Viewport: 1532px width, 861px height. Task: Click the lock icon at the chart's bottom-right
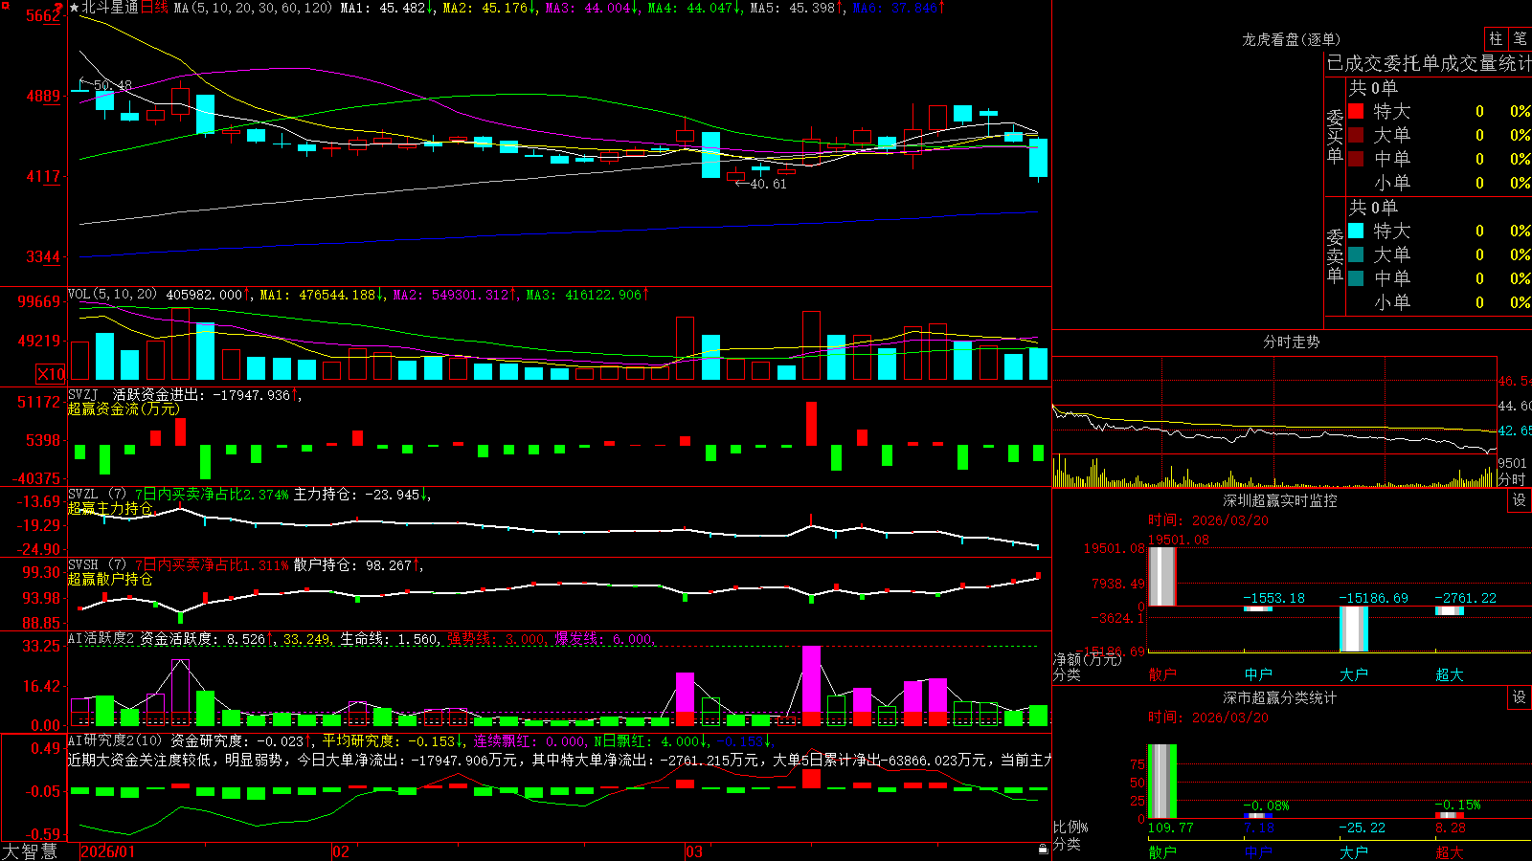[x=1044, y=850]
